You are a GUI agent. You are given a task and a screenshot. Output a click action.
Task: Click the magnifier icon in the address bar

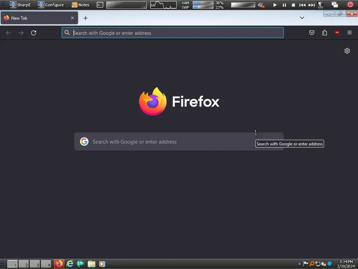pos(67,33)
